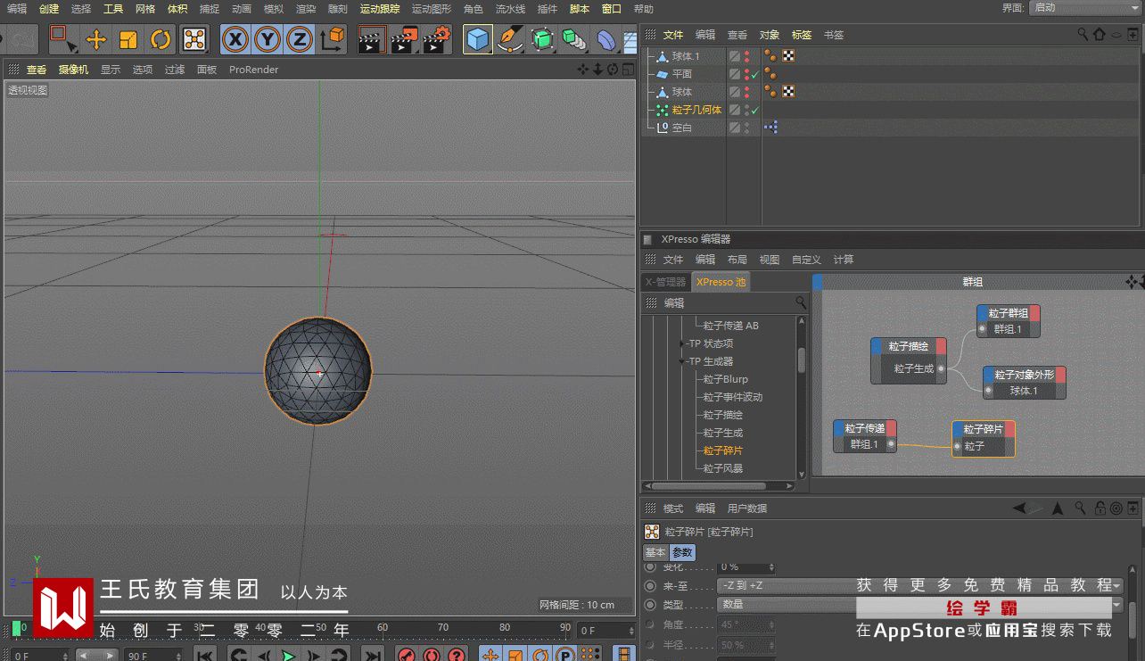Open the 来-至 direction dropdown
Screen dimensions: 1145x661
(x=919, y=586)
